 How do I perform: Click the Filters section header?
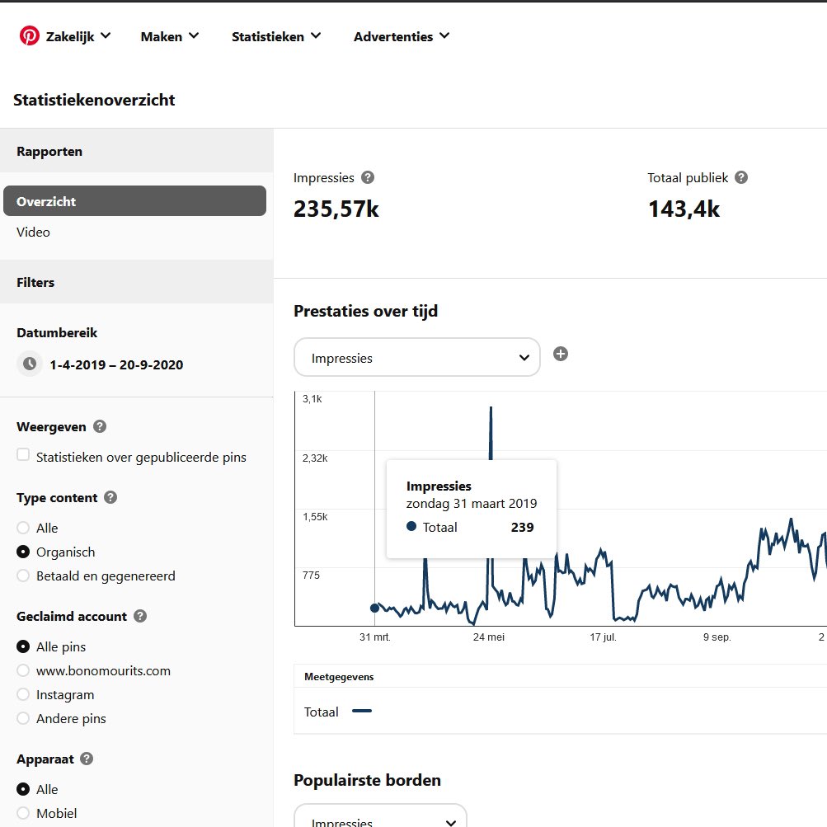[x=137, y=282]
